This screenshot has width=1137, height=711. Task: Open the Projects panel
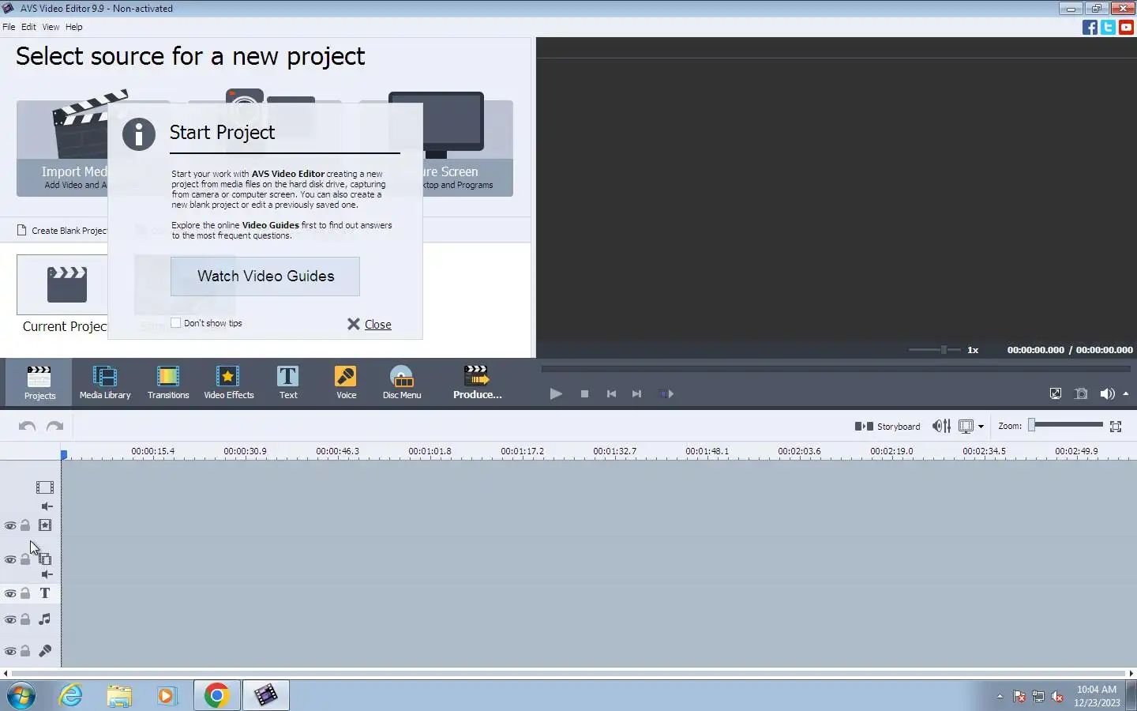[x=39, y=382]
